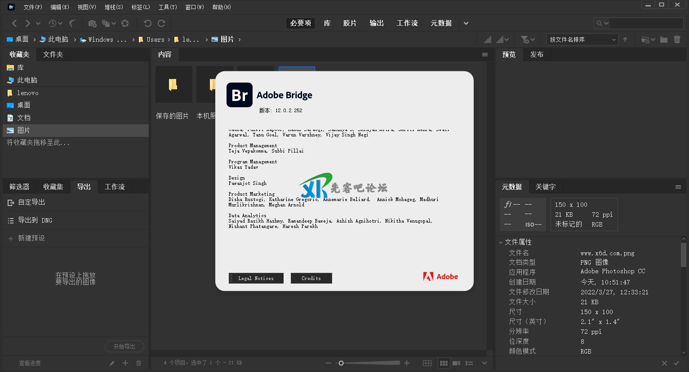
Task: Click the Legal Notices button
Action: coord(256,278)
